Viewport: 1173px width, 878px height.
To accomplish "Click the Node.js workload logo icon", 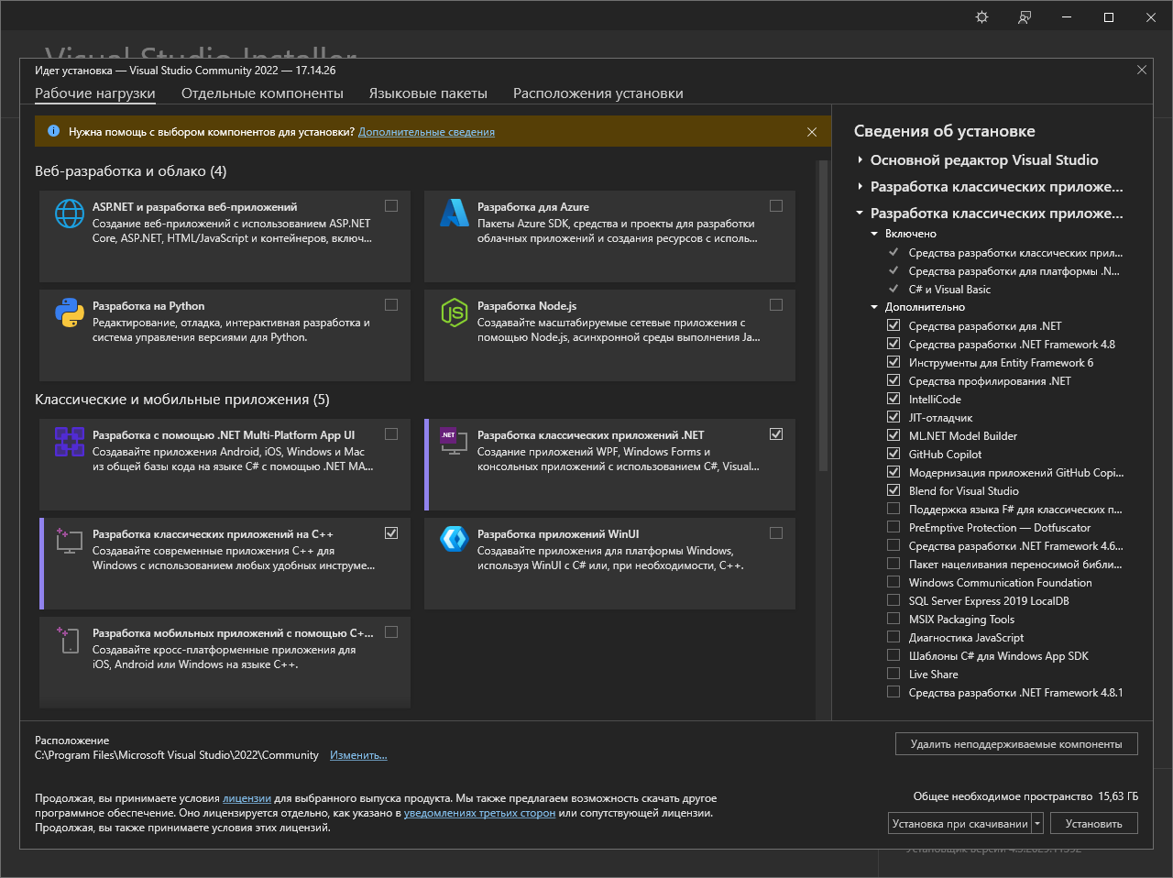I will pos(455,313).
